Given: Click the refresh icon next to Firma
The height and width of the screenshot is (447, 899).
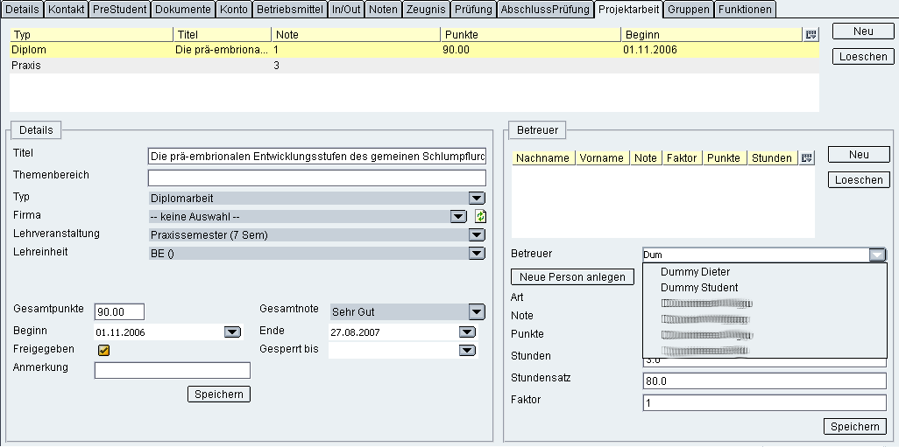Looking at the screenshot, I should [x=480, y=217].
